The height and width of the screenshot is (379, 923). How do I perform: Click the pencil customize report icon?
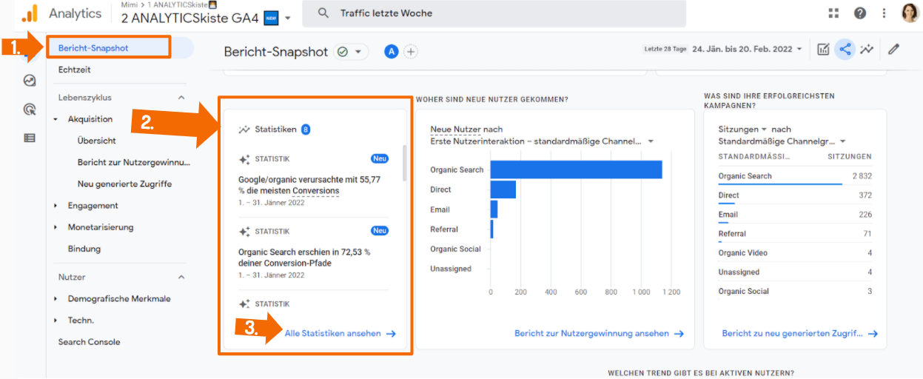893,50
